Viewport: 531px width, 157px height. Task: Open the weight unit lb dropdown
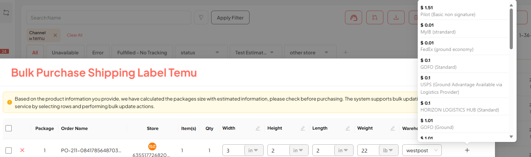click(x=388, y=150)
